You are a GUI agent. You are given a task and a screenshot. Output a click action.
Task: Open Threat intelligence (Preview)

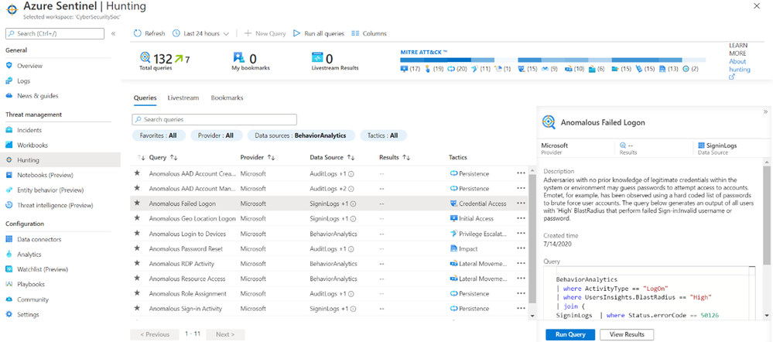click(x=55, y=205)
